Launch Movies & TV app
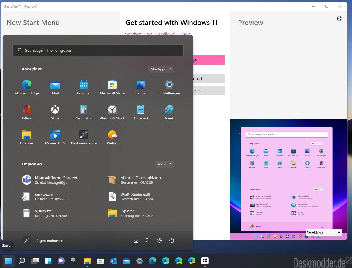This screenshot has height=268, width=352. (x=55, y=137)
